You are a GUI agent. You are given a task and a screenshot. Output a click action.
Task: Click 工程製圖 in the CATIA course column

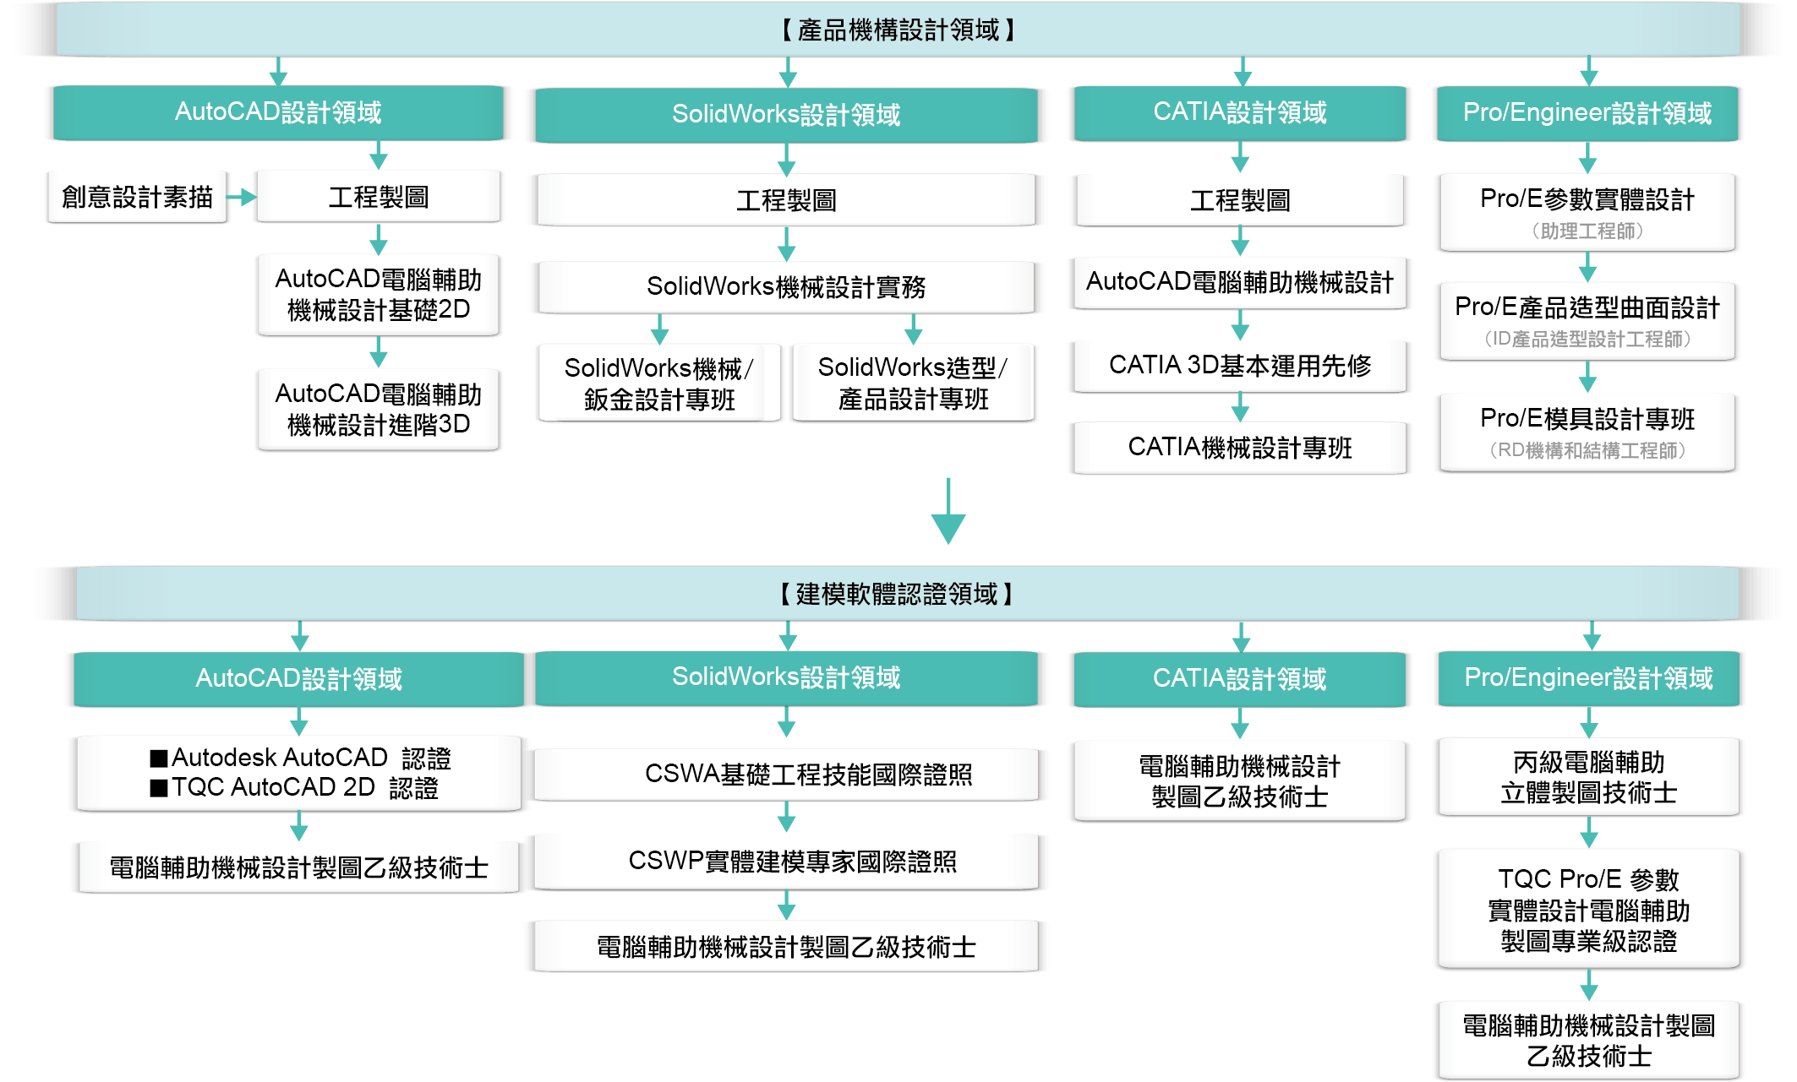click(x=1240, y=200)
